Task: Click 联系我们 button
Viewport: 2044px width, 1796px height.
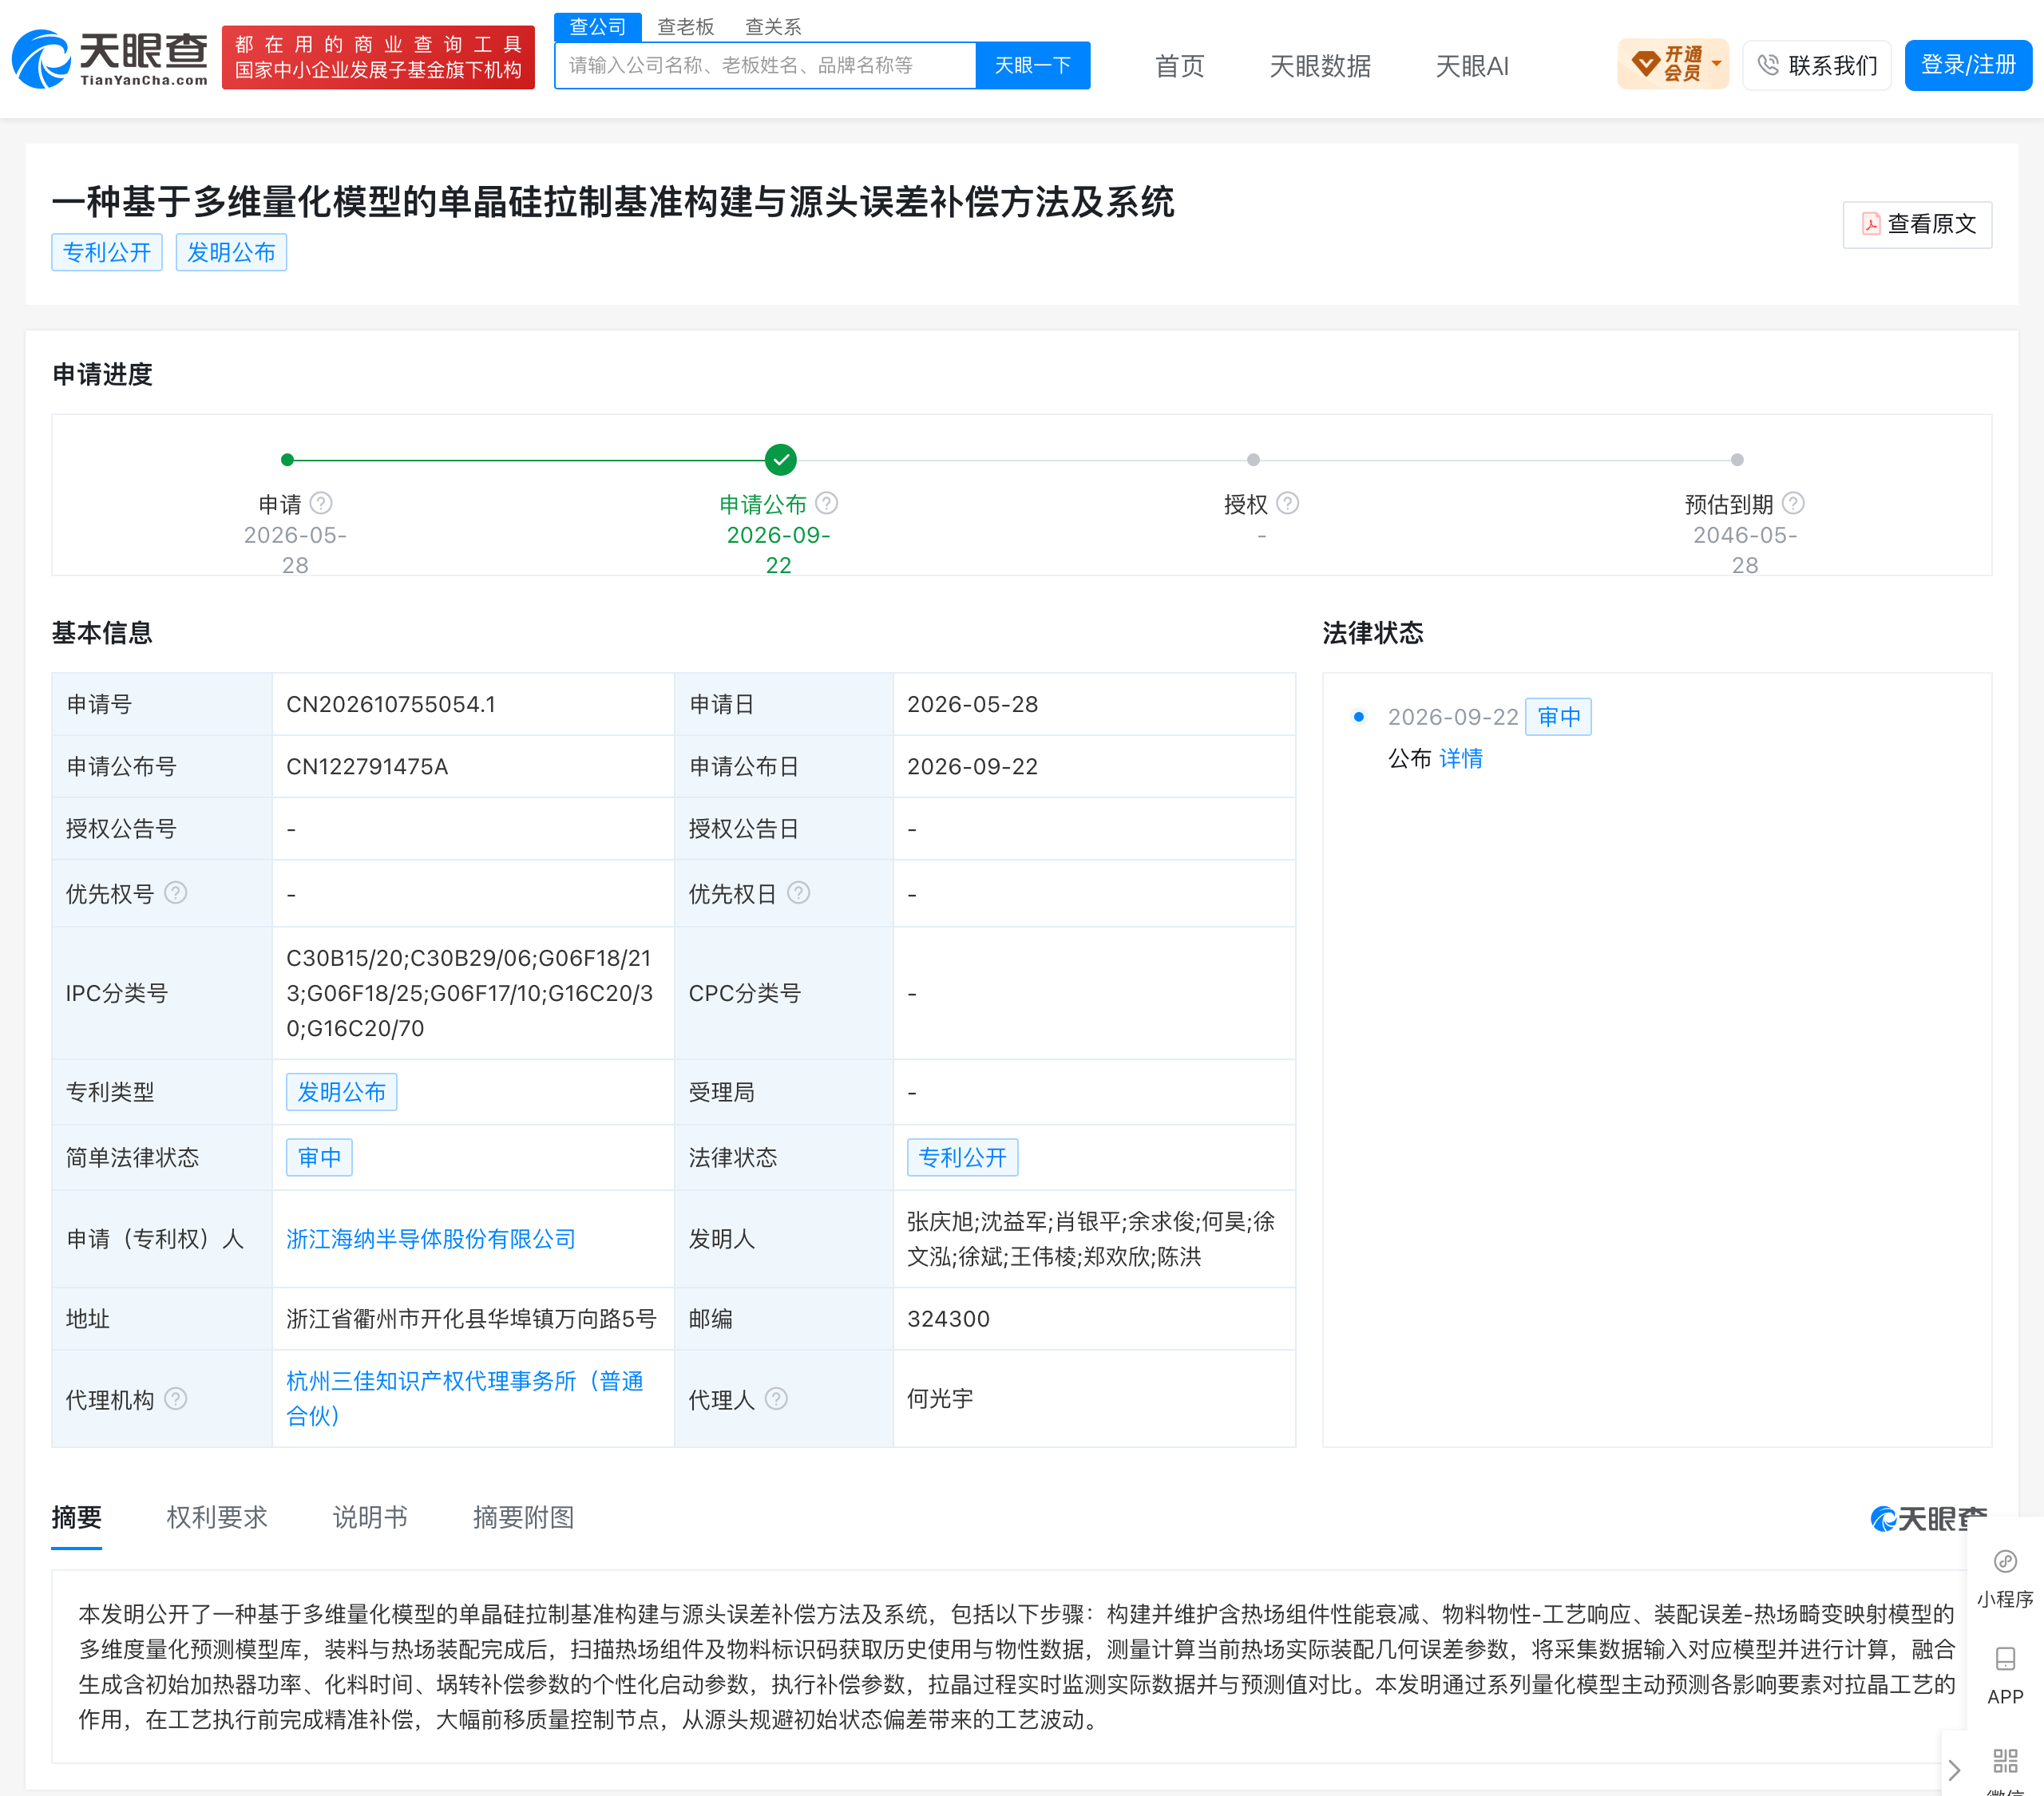Action: tap(1816, 65)
